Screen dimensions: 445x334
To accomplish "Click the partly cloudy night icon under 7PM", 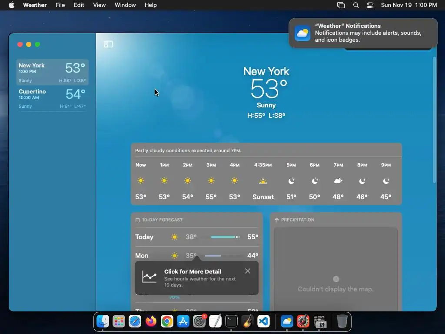I will click(x=338, y=180).
